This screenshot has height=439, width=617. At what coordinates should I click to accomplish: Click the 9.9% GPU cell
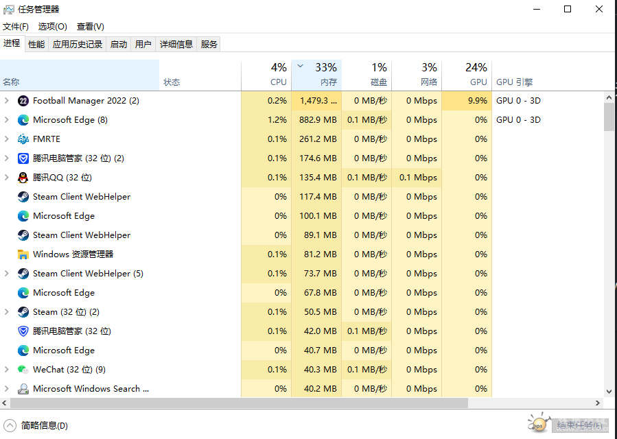(467, 101)
